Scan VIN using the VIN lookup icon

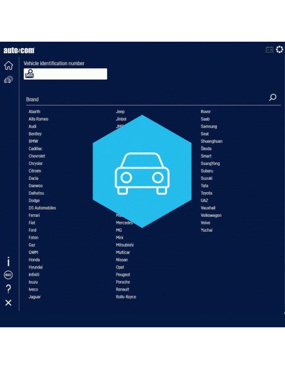[x=30, y=74]
